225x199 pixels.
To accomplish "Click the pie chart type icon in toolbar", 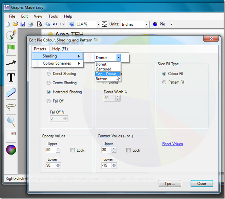I will point(155,24).
